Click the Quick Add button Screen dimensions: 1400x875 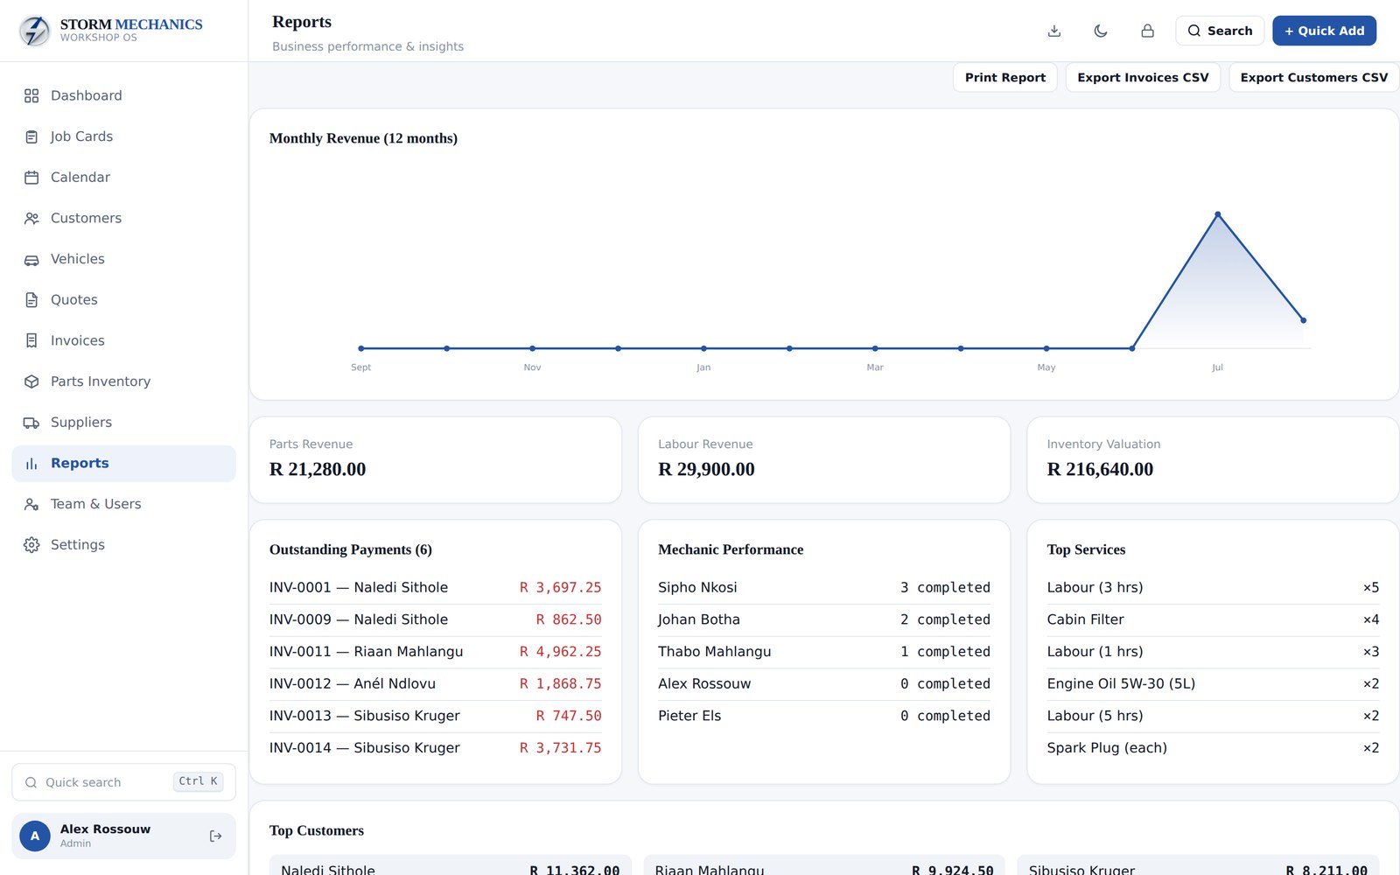1324,31
